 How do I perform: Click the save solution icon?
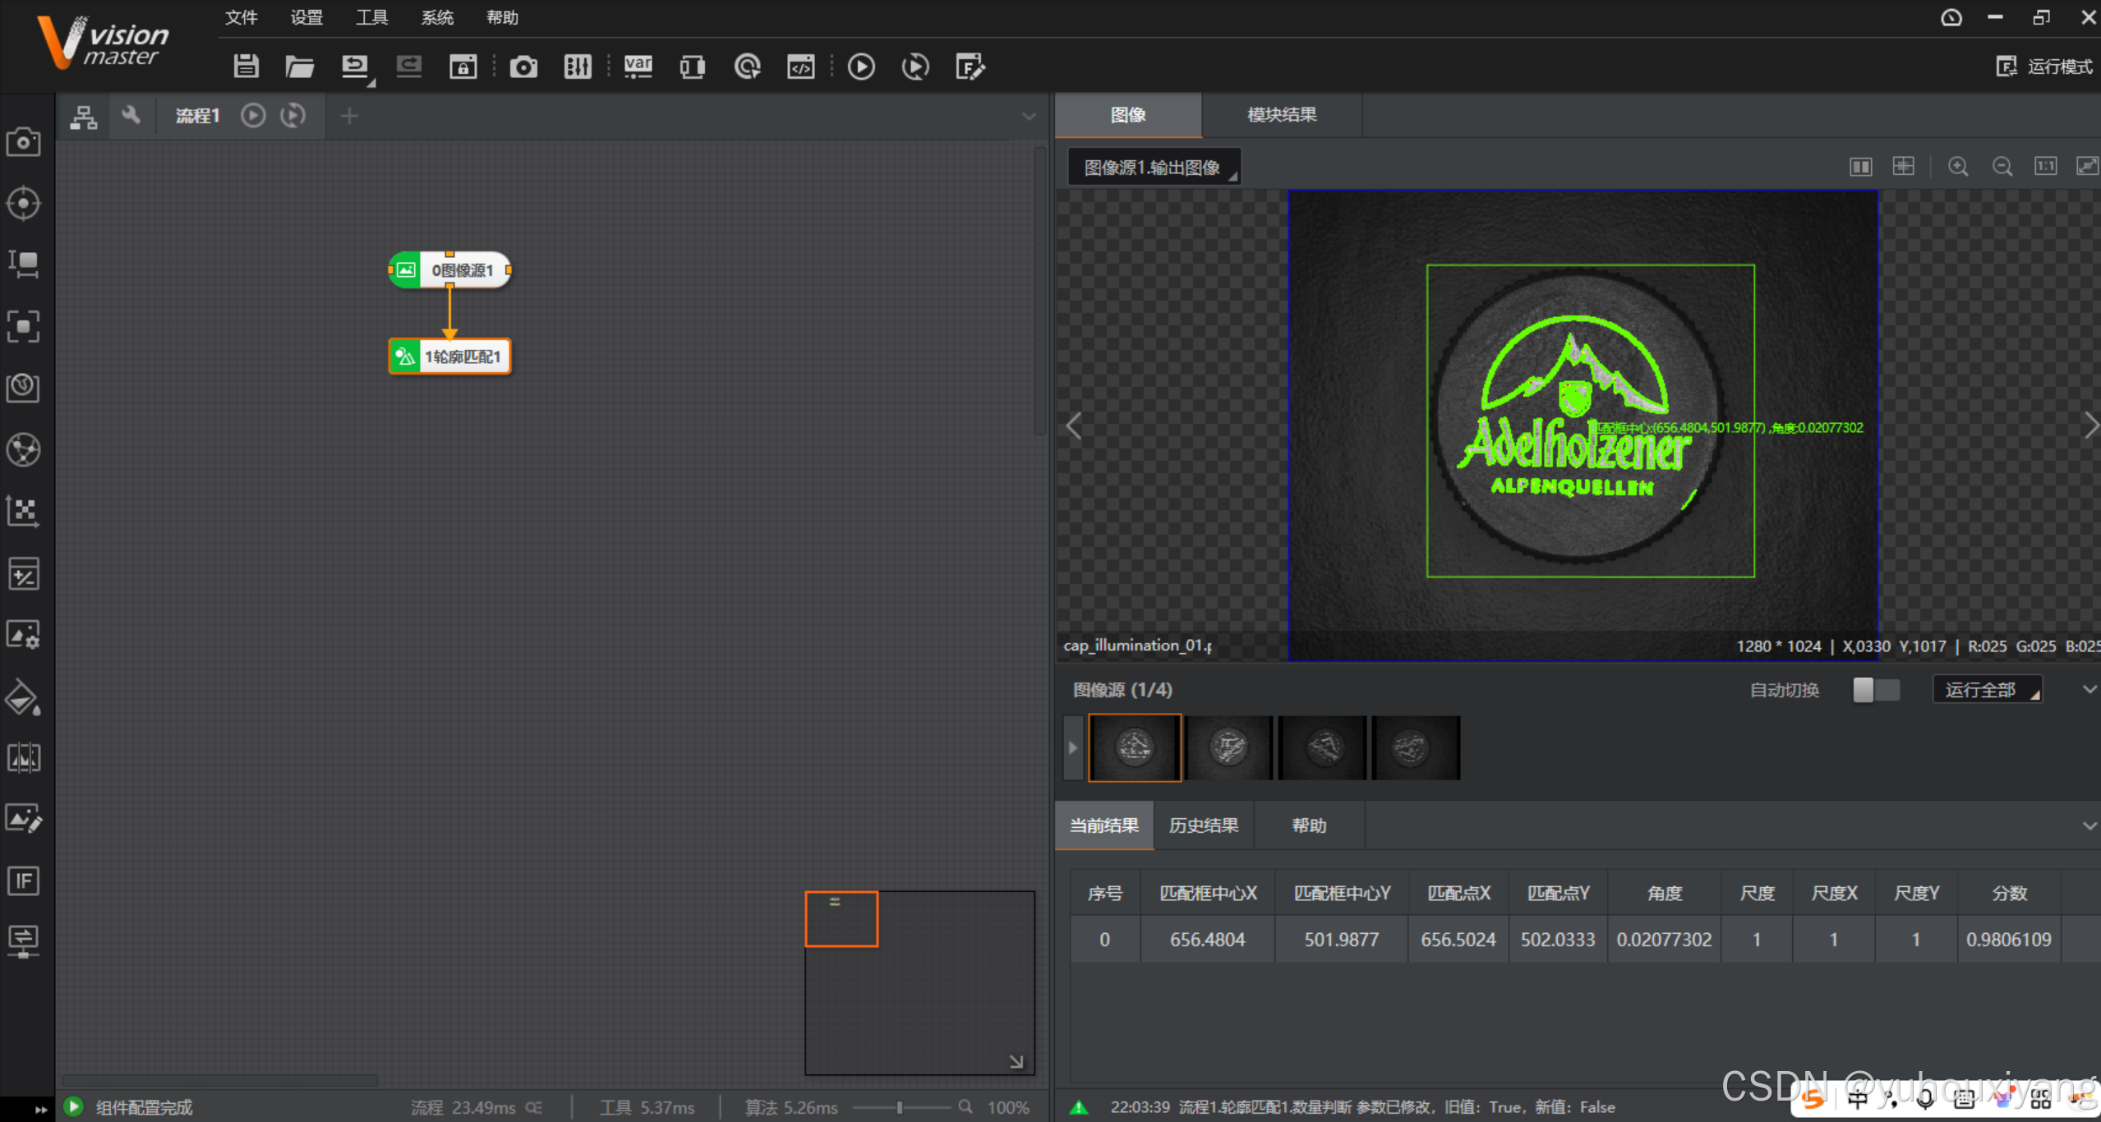click(x=246, y=67)
